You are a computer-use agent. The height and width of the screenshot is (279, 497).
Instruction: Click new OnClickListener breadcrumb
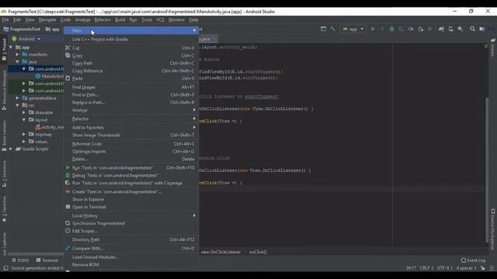pyautogui.click(x=221, y=252)
